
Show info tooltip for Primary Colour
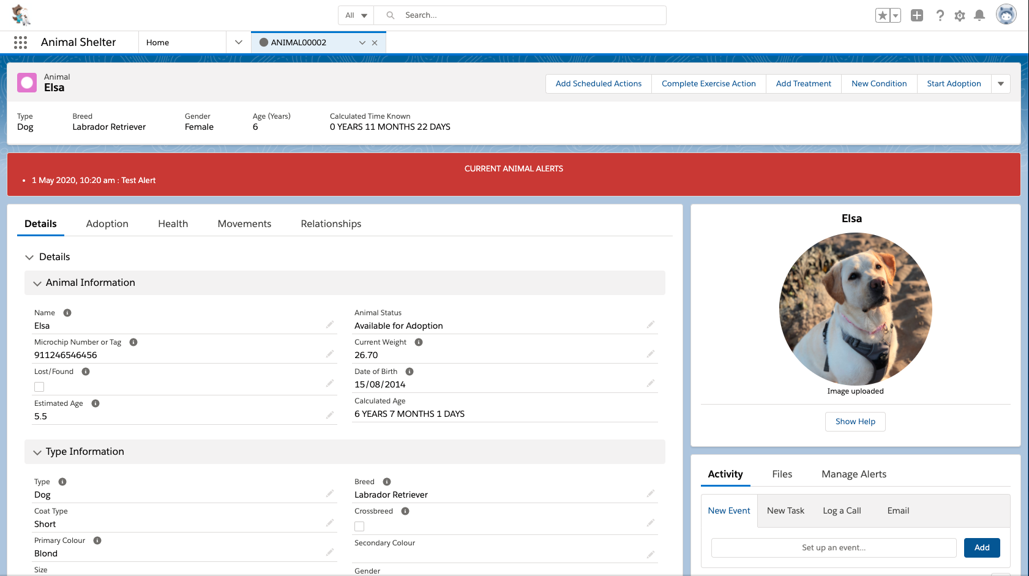pos(97,540)
